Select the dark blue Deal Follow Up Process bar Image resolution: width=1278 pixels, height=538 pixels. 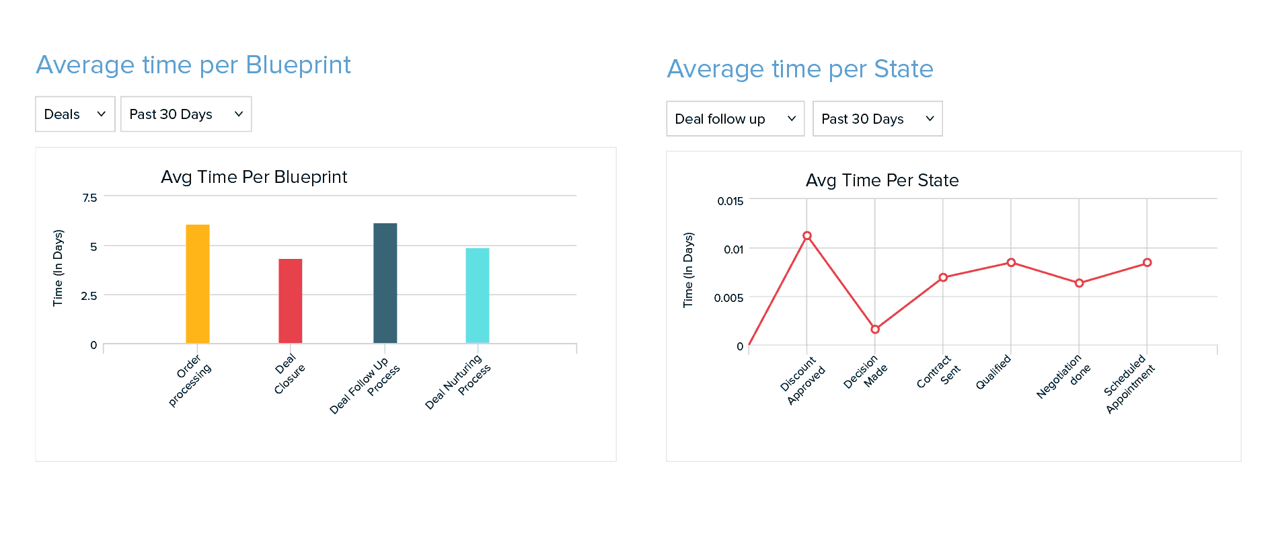click(x=385, y=283)
